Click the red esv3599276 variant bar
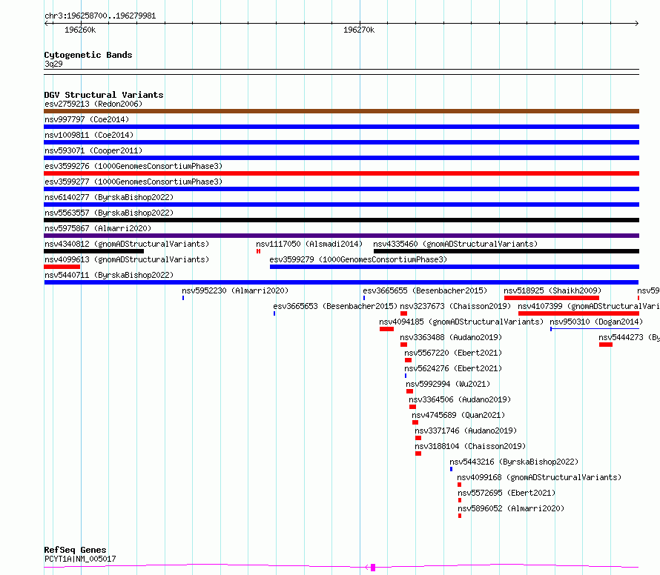The width and height of the screenshot is (660, 575). pyautogui.click(x=341, y=173)
